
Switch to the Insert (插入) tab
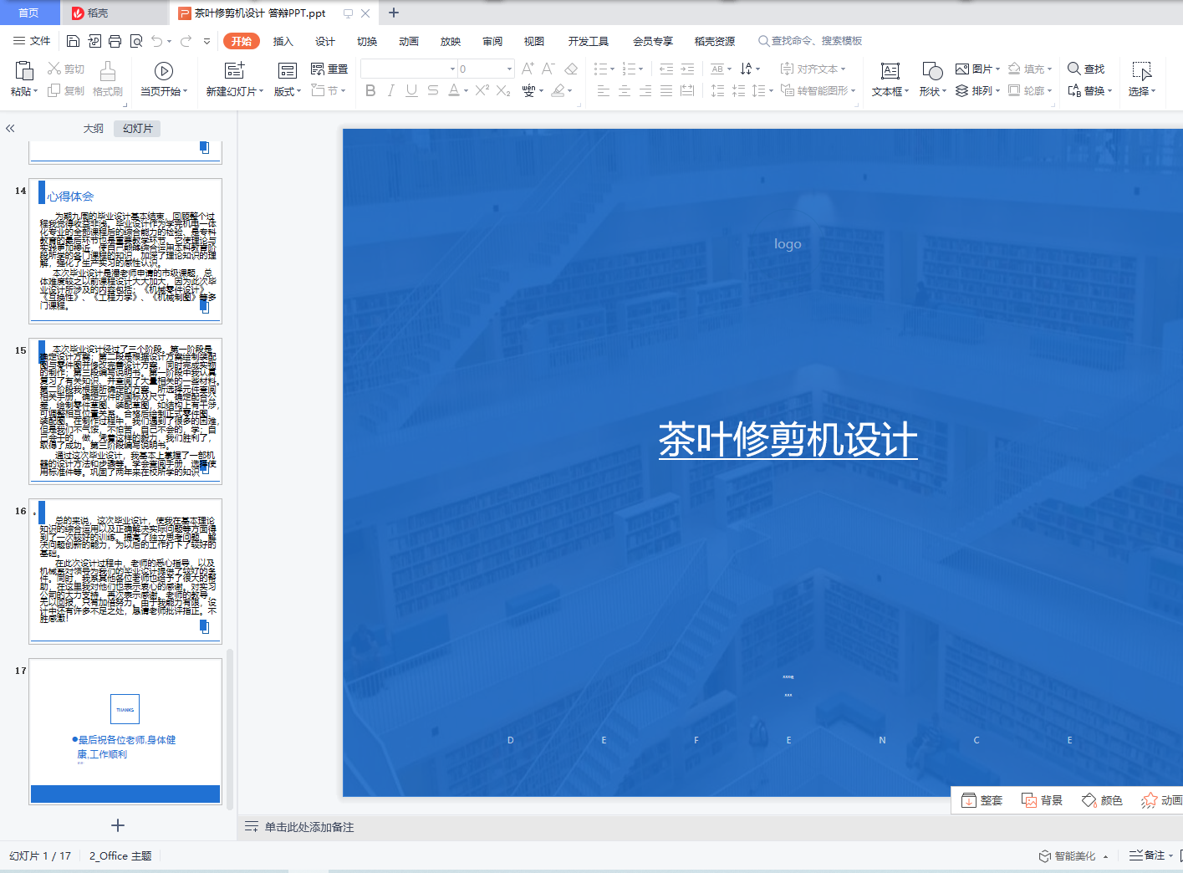283,41
